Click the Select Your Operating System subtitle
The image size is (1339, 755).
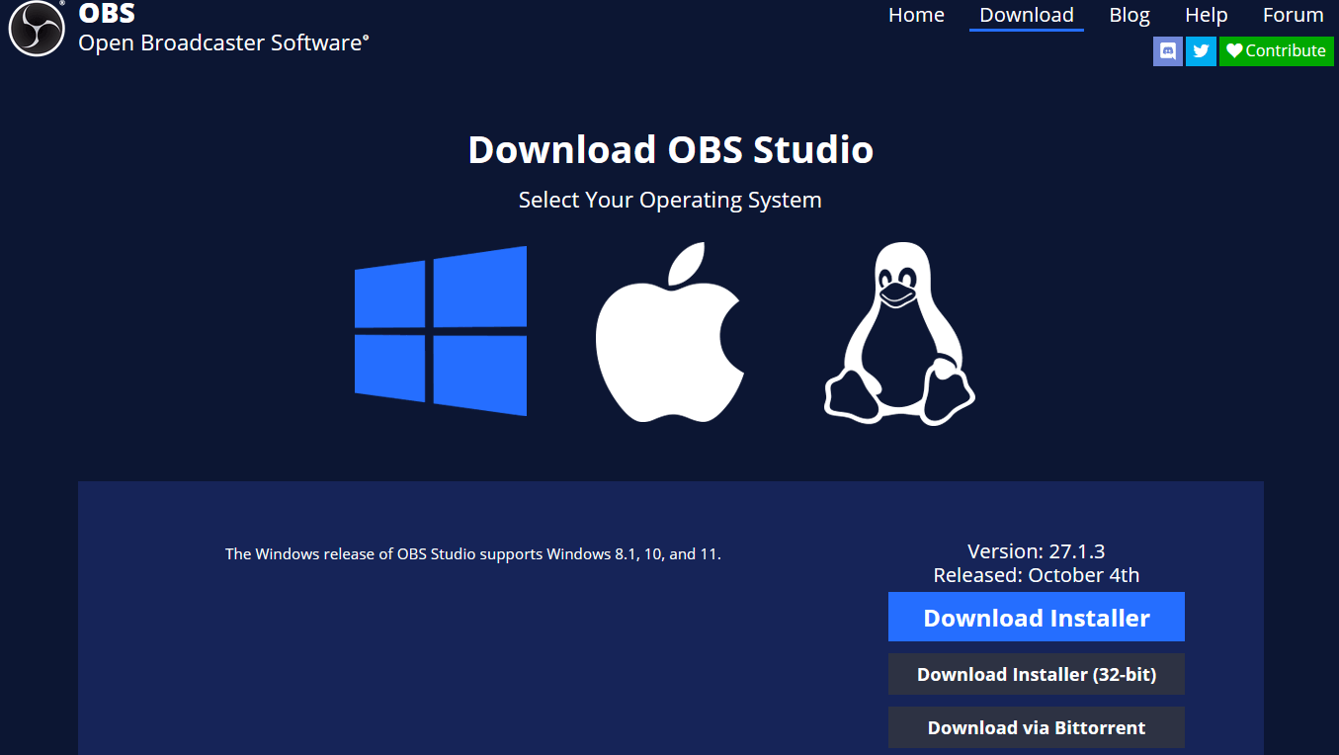[x=670, y=200]
